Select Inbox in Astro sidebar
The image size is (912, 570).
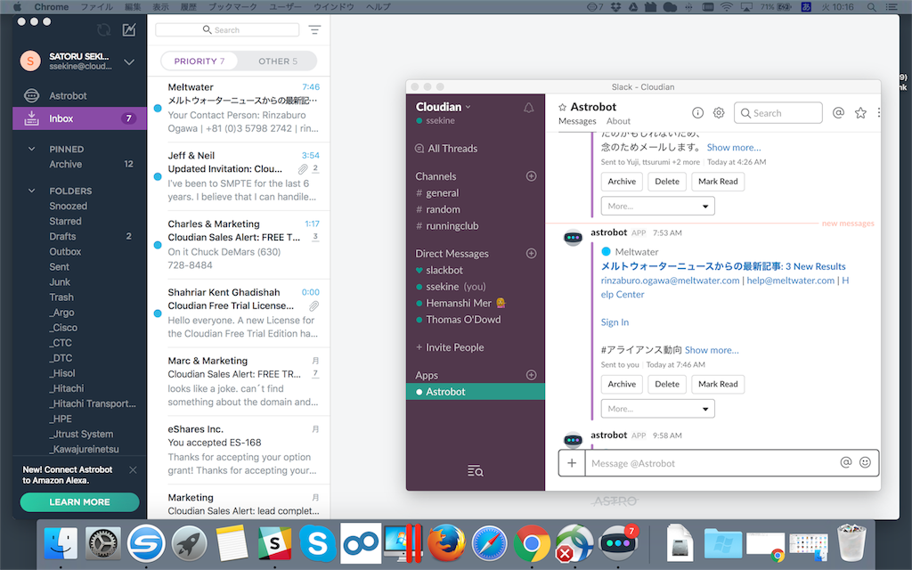(x=79, y=118)
